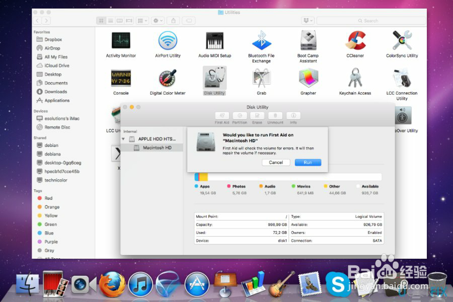
Task: Cancel the First Aid dialog
Action: [276, 162]
